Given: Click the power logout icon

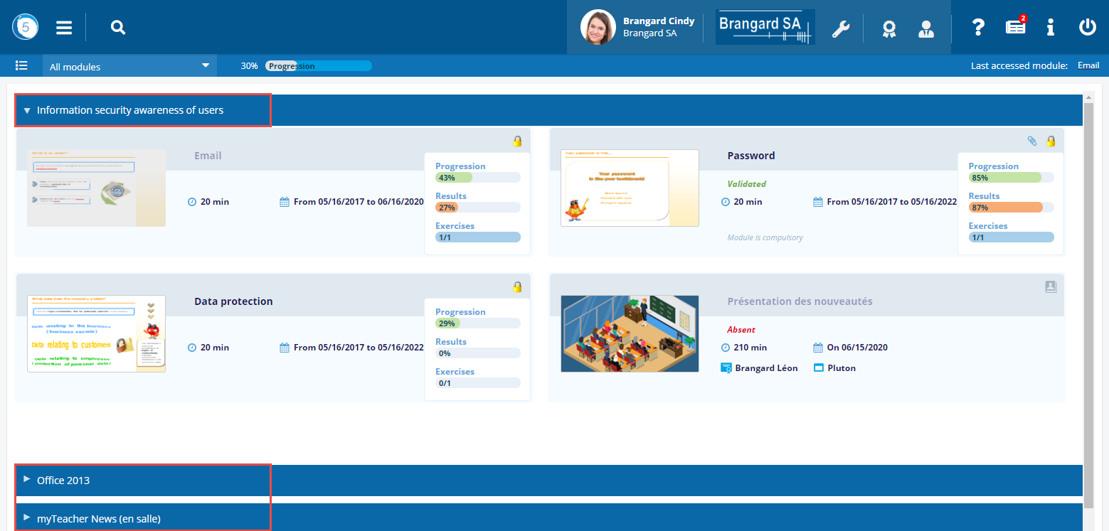Looking at the screenshot, I should (x=1087, y=28).
